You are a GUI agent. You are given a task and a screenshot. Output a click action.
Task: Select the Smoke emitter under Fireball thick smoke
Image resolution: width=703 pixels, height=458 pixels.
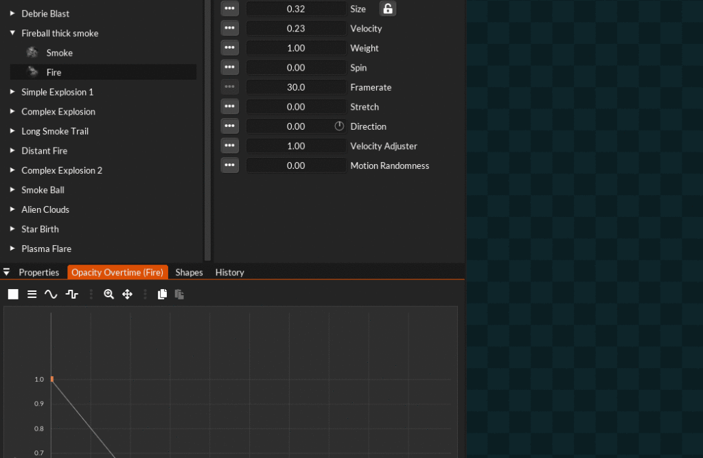[x=58, y=52]
